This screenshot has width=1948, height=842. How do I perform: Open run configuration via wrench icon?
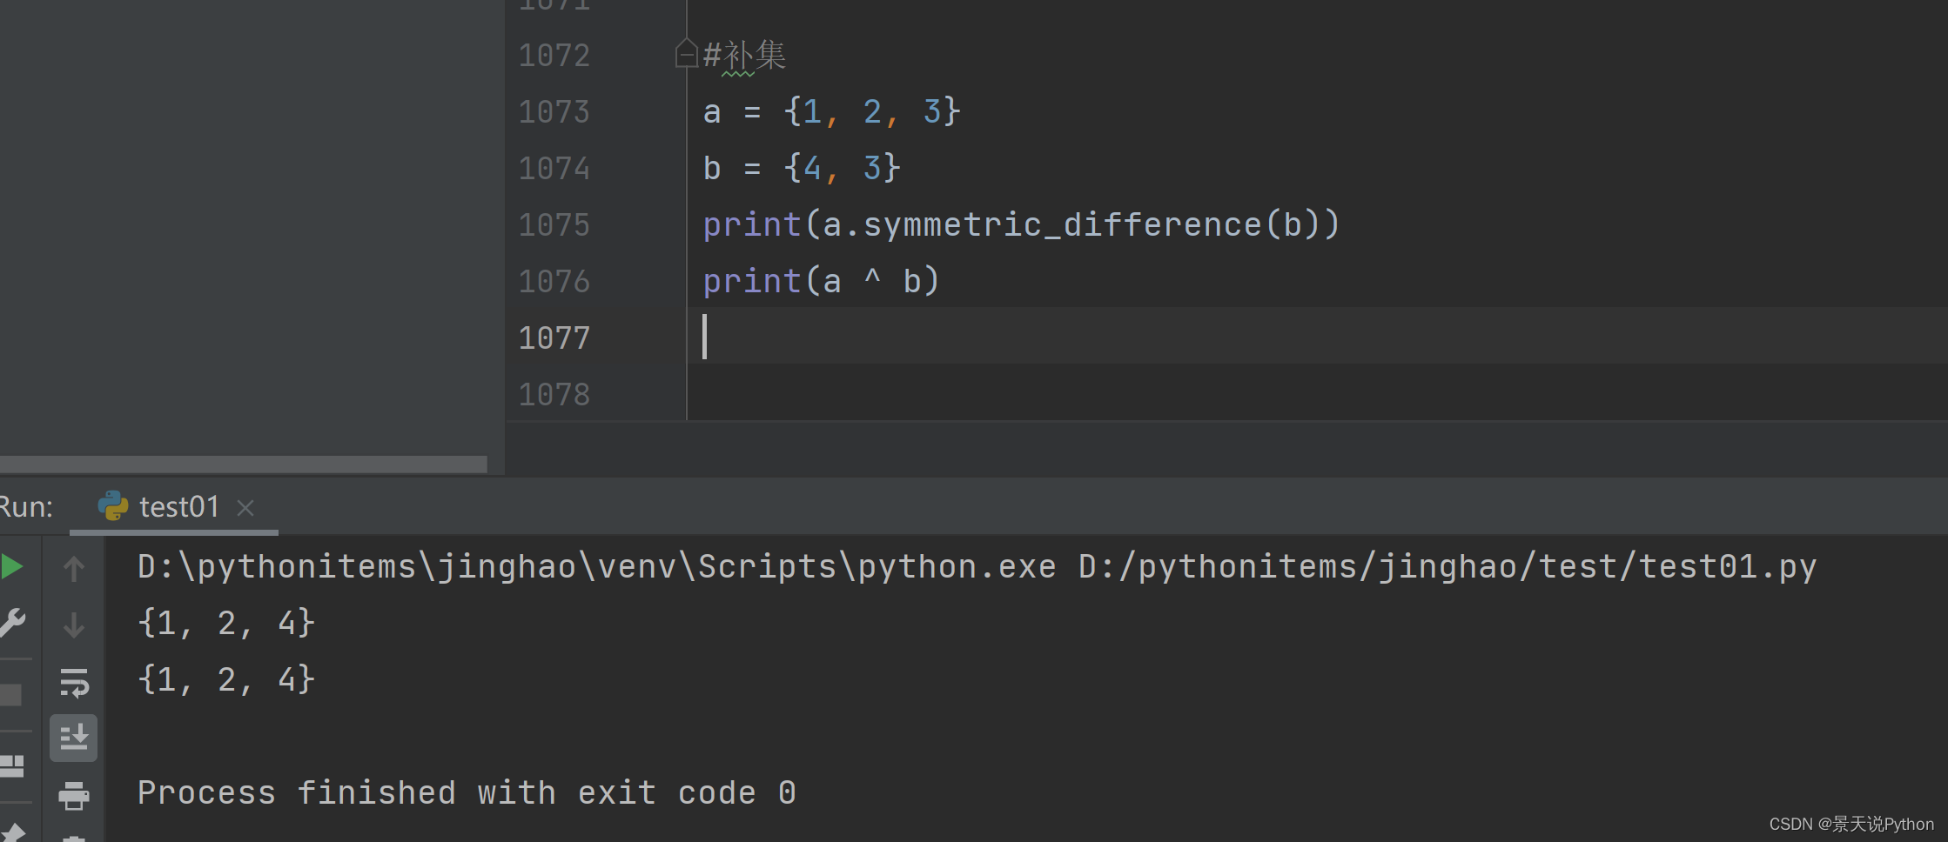(12, 623)
